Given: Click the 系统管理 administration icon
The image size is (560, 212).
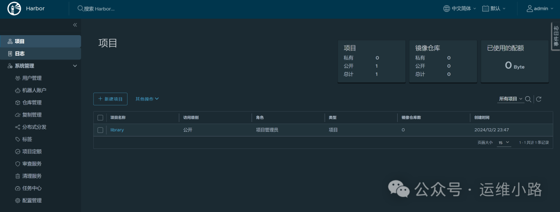Looking at the screenshot, I should click(10, 66).
